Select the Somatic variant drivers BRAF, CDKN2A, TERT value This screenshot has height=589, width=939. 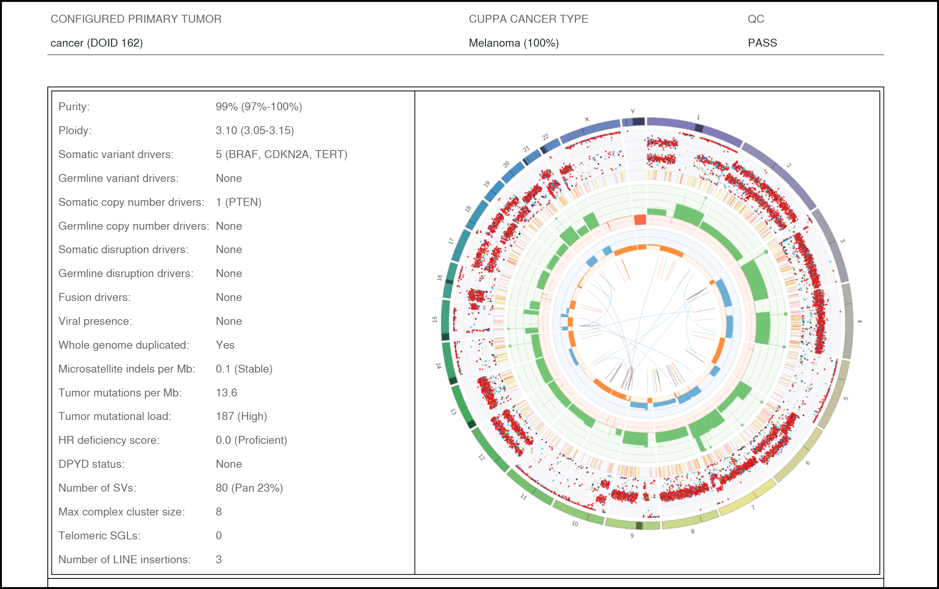(281, 154)
